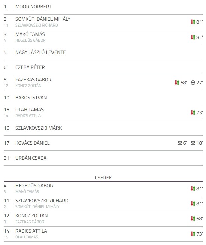This screenshot has height=245, width=206.
Task: Select Szlavkovszki Márk in the lineup
Action: [x=38, y=128]
